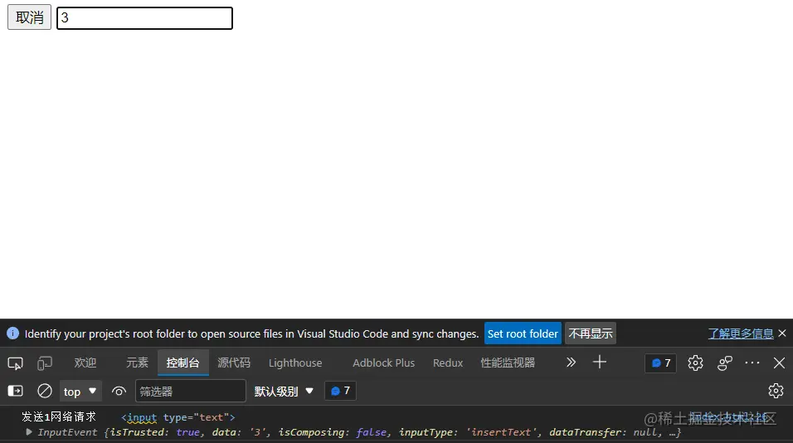The height and width of the screenshot is (443, 793).
Task: Open the 了解更多信息 link
Action: (x=741, y=333)
